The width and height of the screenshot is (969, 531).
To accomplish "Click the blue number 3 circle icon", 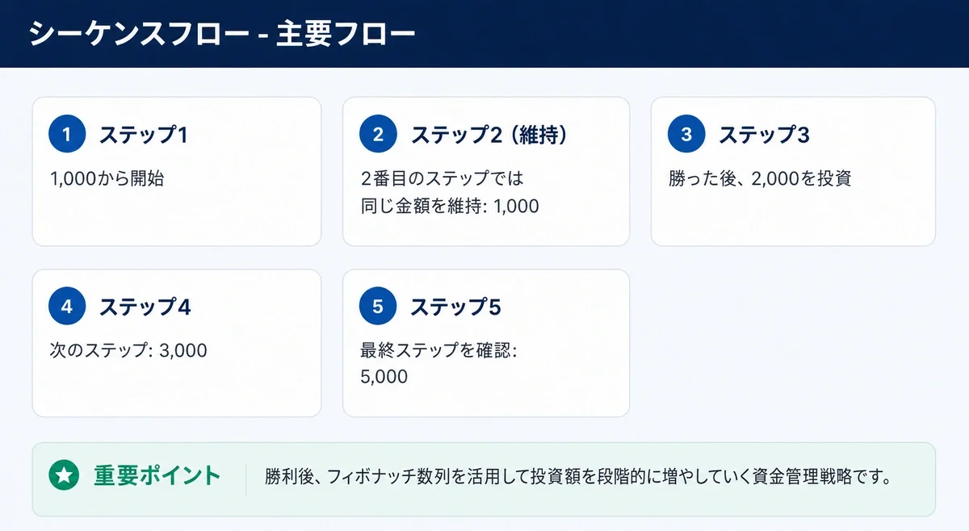I will pyautogui.click(x=686, y=135).
